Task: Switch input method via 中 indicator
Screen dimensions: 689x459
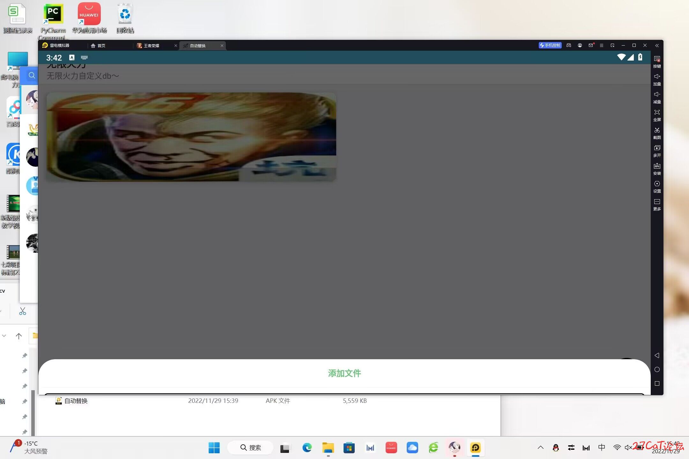Action: (602, 448)
